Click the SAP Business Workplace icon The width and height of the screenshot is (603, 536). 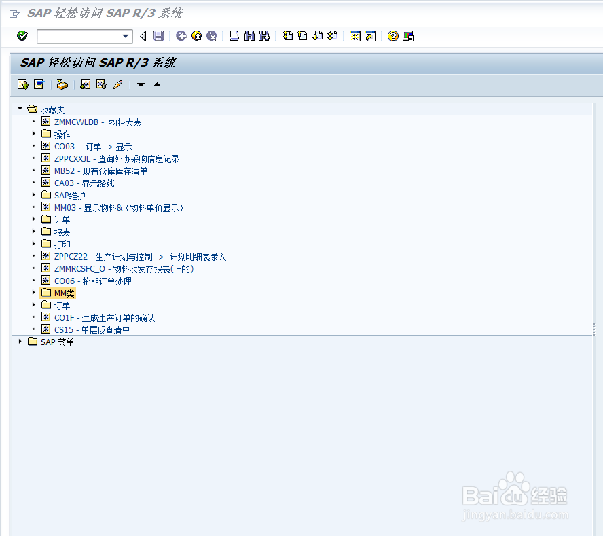point(62,85)
